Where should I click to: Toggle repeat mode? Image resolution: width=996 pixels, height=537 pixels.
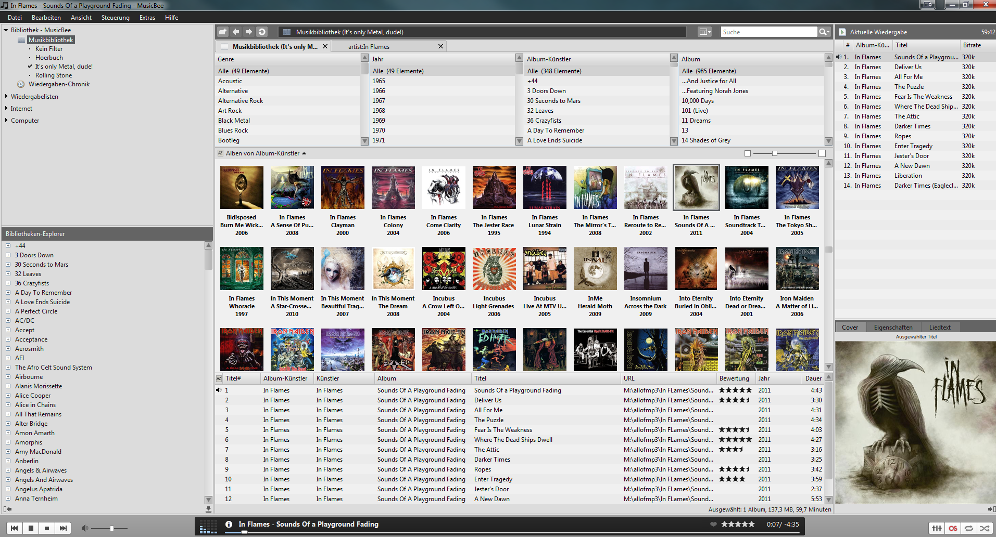pyautogui.click(x=969, y=528)
